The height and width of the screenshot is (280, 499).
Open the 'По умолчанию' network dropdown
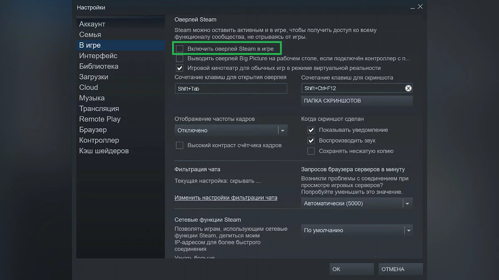[x=357, y=230]
